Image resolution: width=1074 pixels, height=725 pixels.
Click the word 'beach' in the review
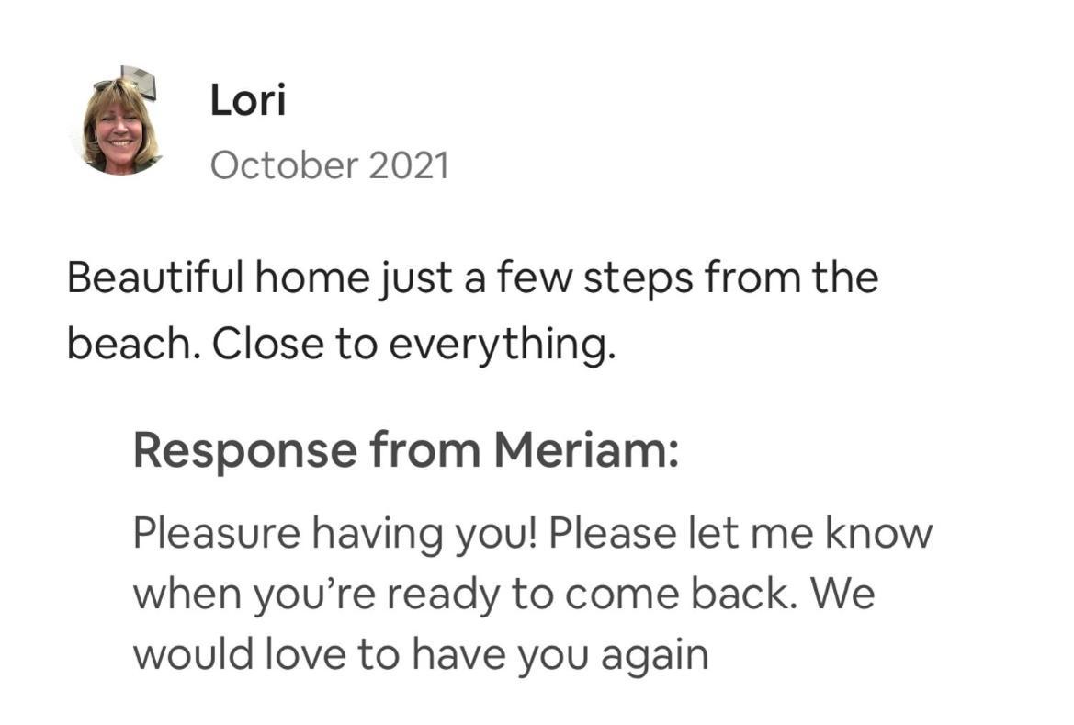point(131,344)
